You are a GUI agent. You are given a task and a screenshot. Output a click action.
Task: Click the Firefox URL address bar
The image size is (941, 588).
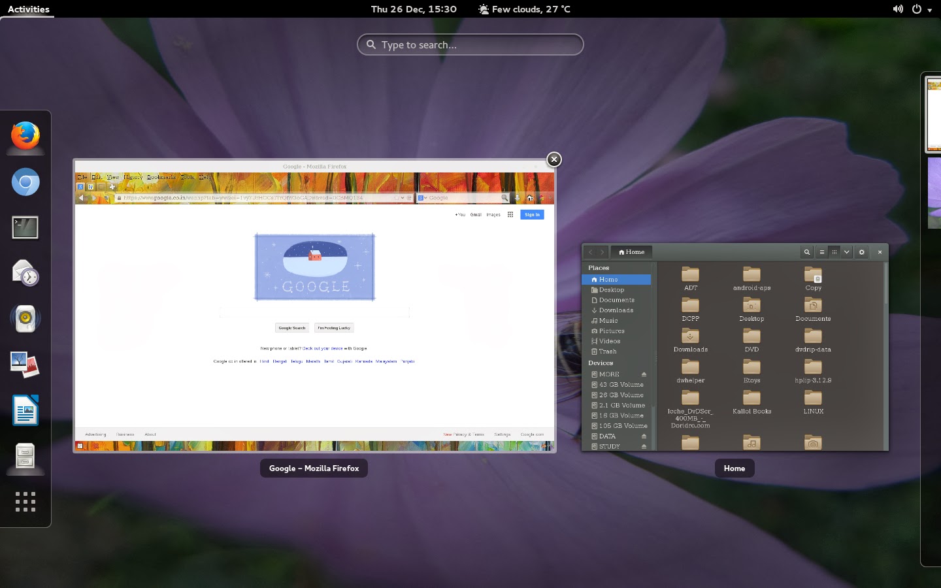(x=263, y=198)
